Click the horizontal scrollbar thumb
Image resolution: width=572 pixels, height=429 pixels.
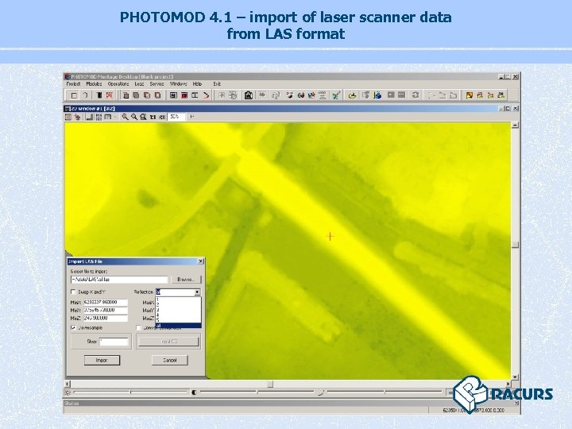(270, 384)
